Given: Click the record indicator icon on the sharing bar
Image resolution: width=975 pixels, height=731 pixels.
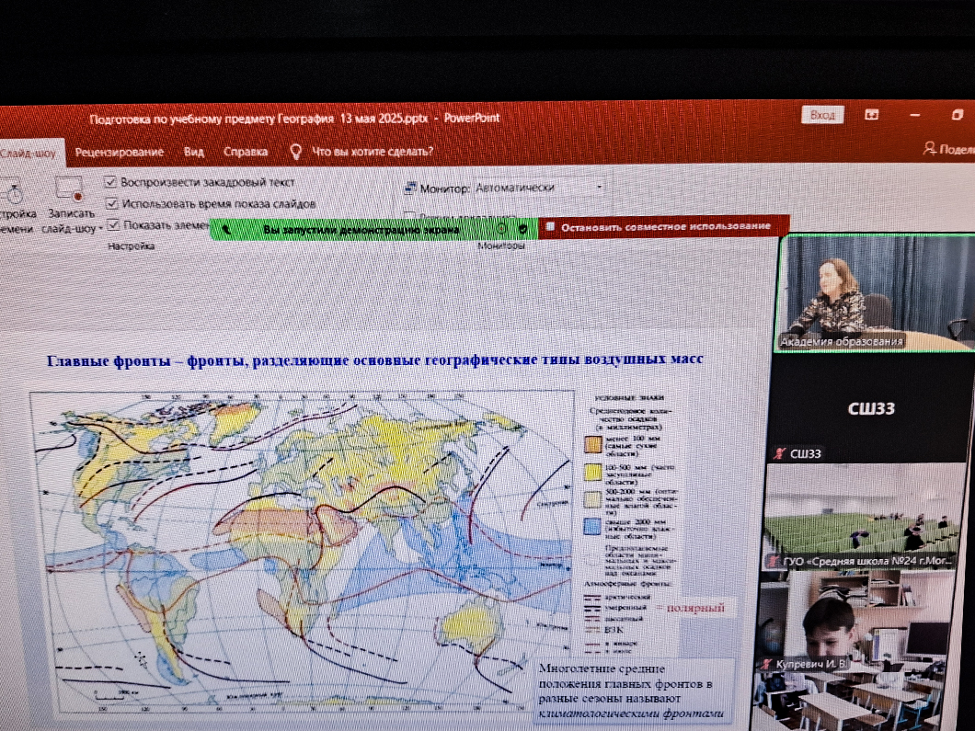Looking at the screenshot, I should point(501,228).
